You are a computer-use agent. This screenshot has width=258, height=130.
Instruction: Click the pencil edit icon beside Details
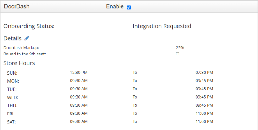[27, 38]
